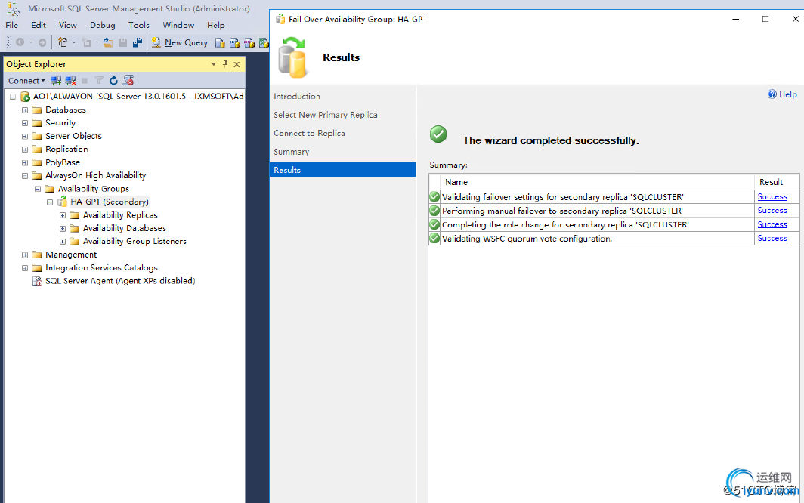
Task: Click the Stop icon in Object Explorer
Action: (85, 81)
